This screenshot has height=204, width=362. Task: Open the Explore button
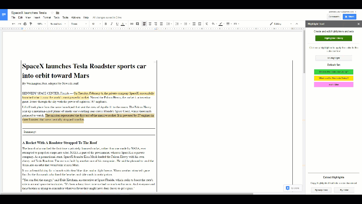coord(292,188)
